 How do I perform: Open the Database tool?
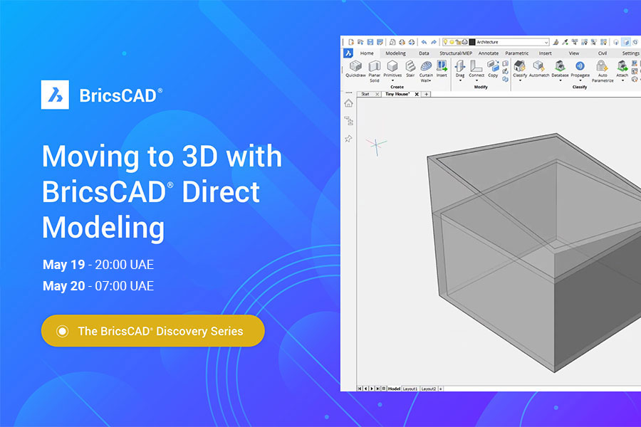coord(560,68)
